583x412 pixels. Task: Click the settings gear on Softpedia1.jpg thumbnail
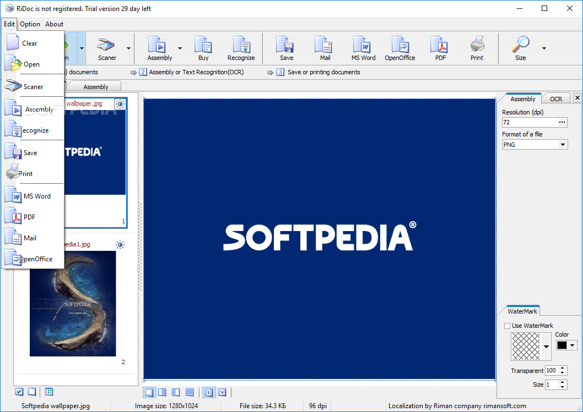[x=120, y=245]
